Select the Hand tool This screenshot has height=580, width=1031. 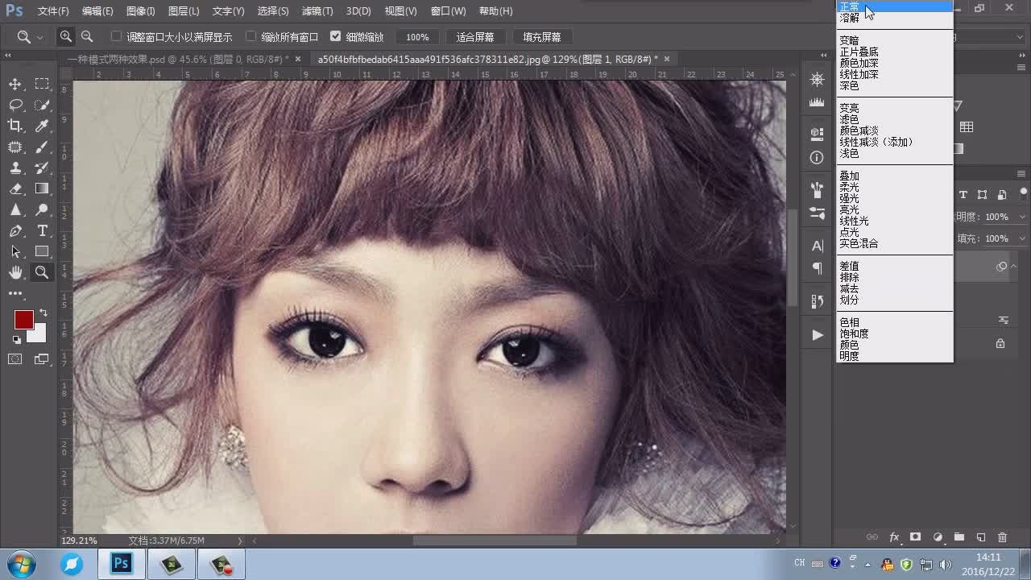coord(15,273)
